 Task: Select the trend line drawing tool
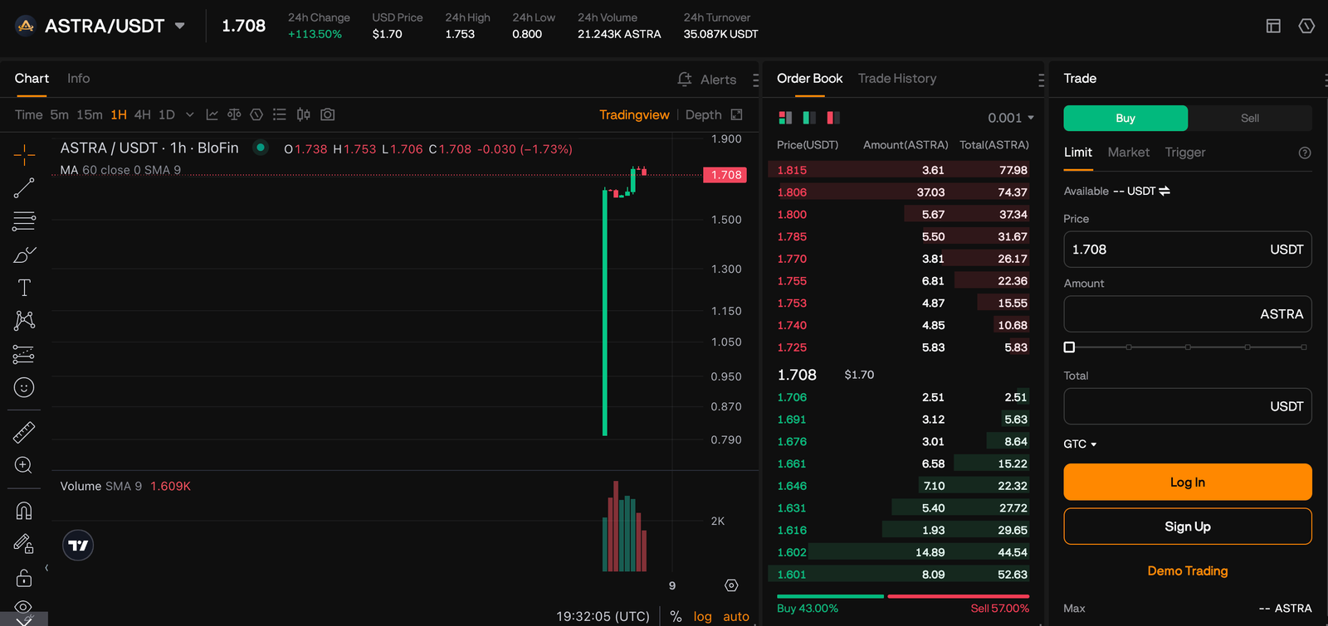pos(24,188)
